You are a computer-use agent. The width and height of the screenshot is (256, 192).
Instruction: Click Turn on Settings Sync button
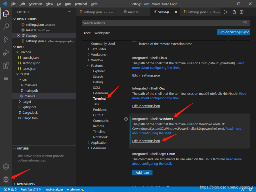[233, 32]
